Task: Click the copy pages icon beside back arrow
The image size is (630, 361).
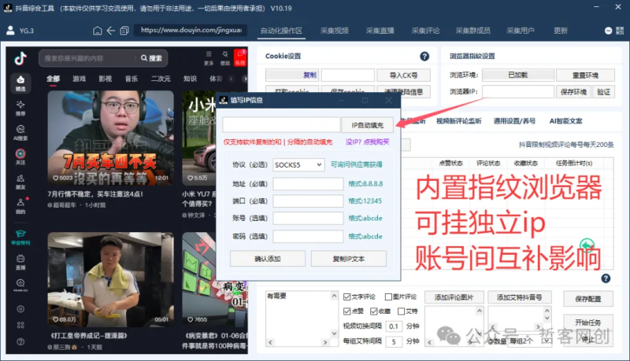Action: pos(124,31)
